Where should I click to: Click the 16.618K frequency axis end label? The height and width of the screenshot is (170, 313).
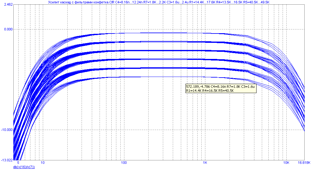click(x=304, y=163)
